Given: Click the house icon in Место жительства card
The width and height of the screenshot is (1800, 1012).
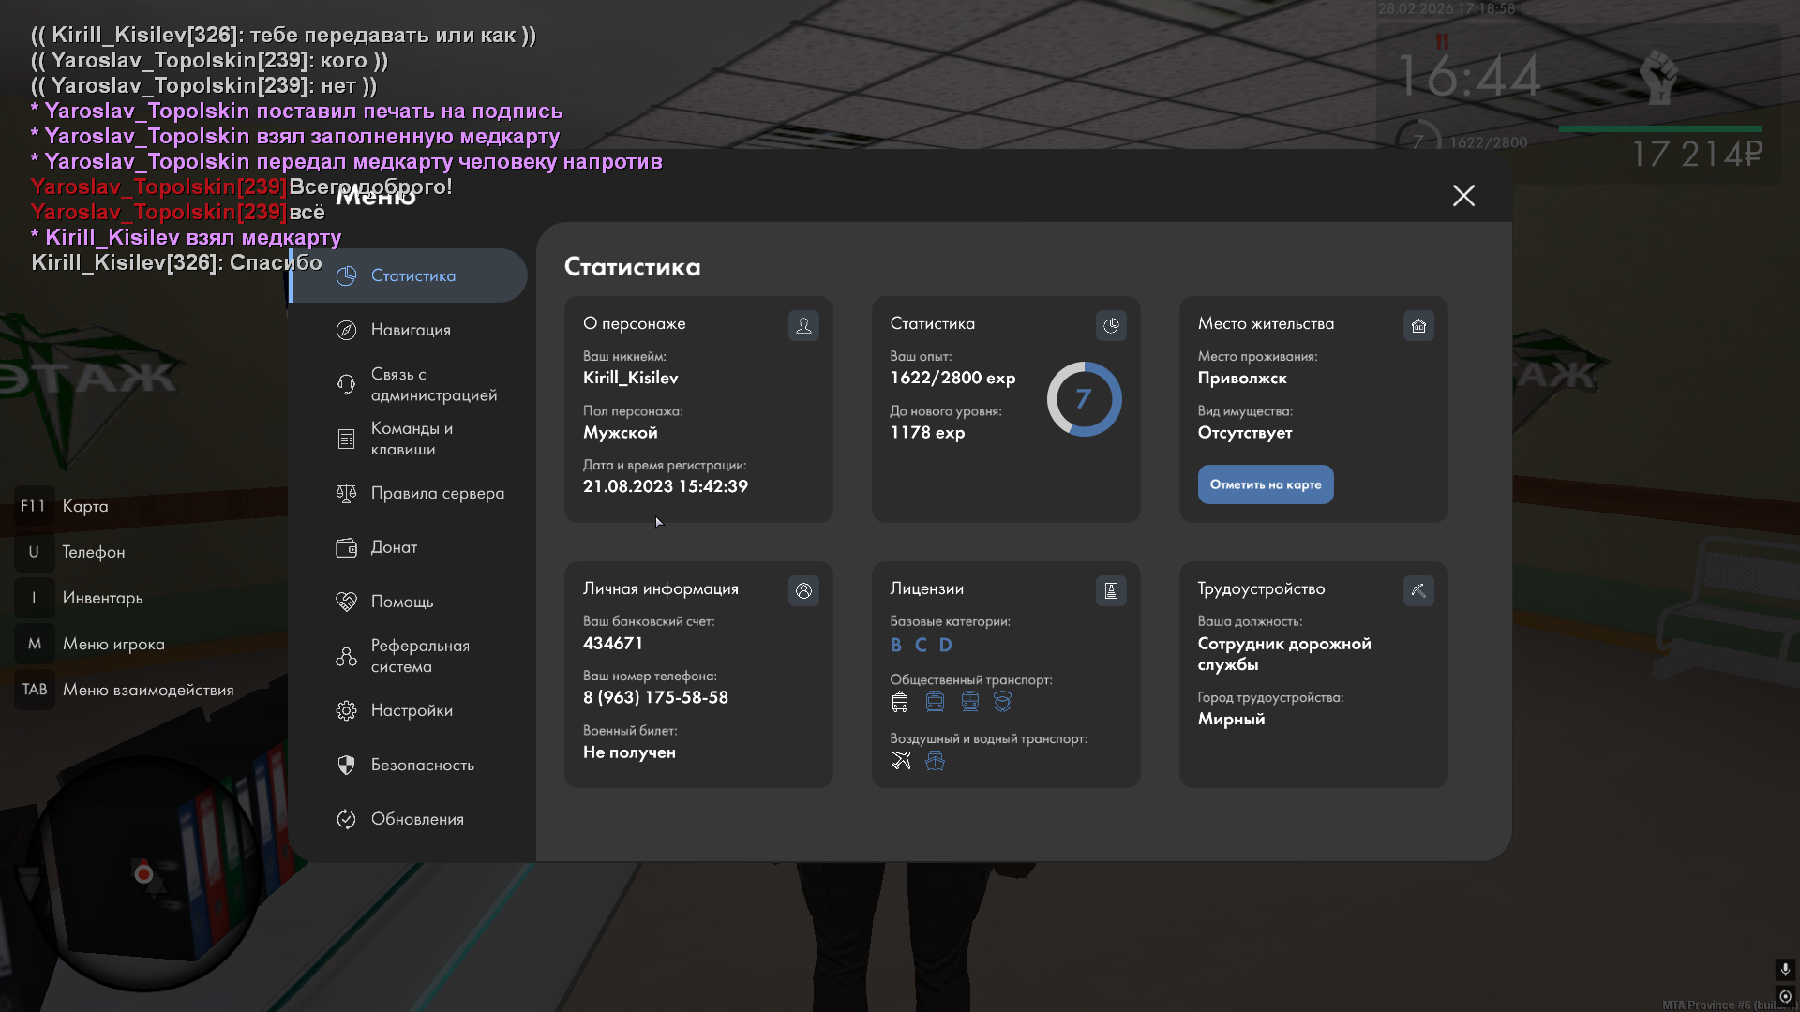Looking at the screenshot, I should pyautogui.click(x=1418, y=326).
